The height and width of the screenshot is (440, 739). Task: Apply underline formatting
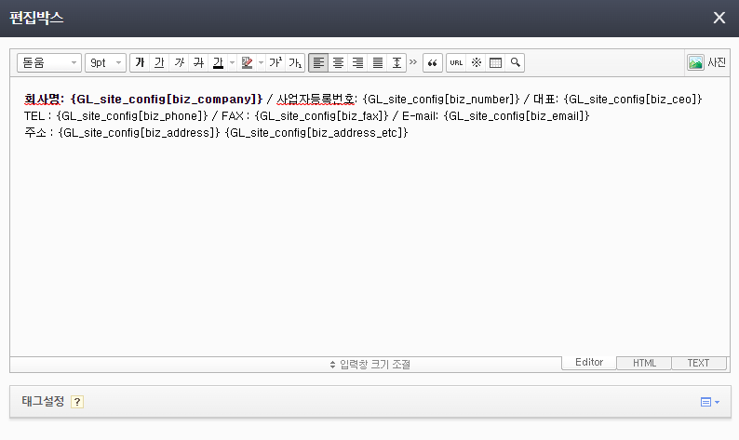click(159, 62)
